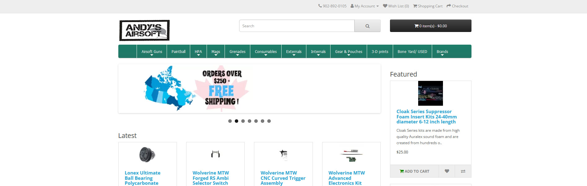Click the Checkout arrow icon
Viewport: 587px width, 186px height.
click(449, 6)
